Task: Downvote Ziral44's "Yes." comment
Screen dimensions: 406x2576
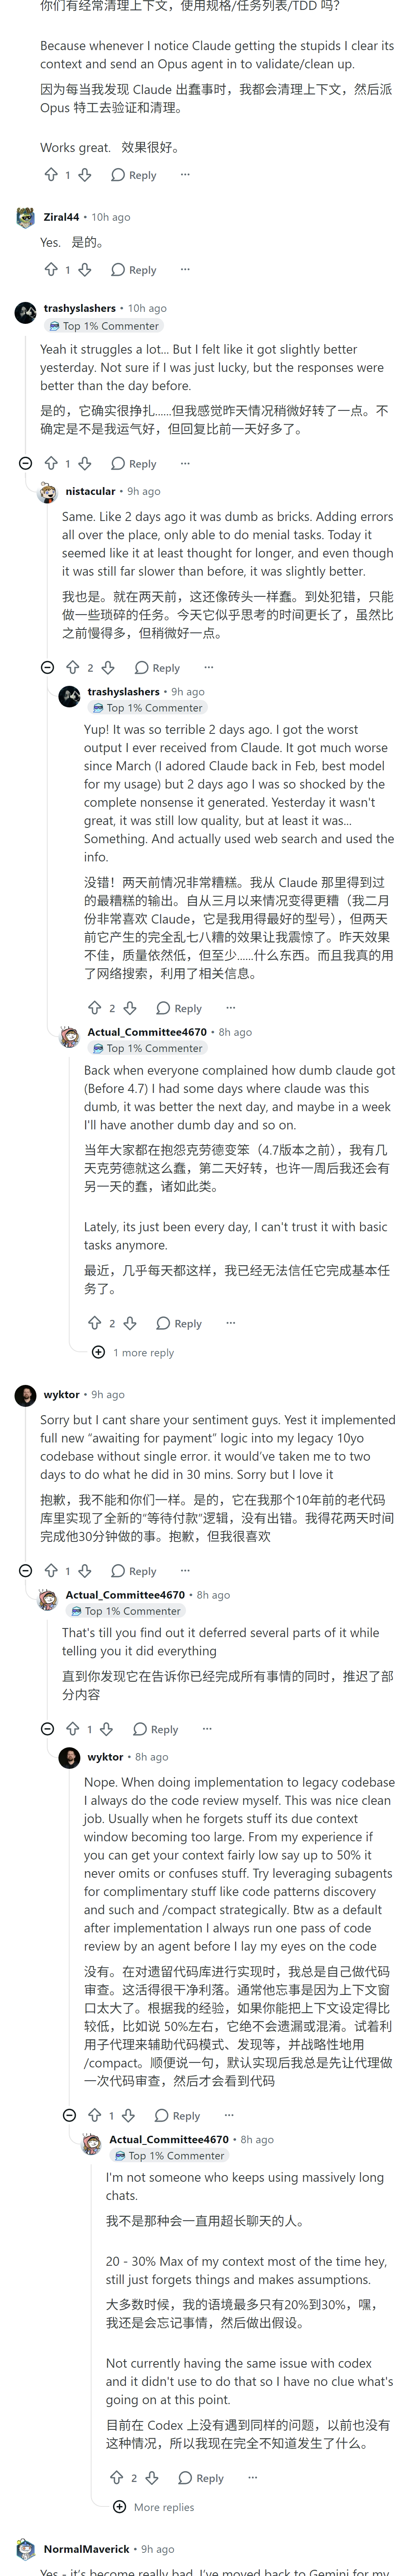Action: pyautogui.click(x=85, y=269)
